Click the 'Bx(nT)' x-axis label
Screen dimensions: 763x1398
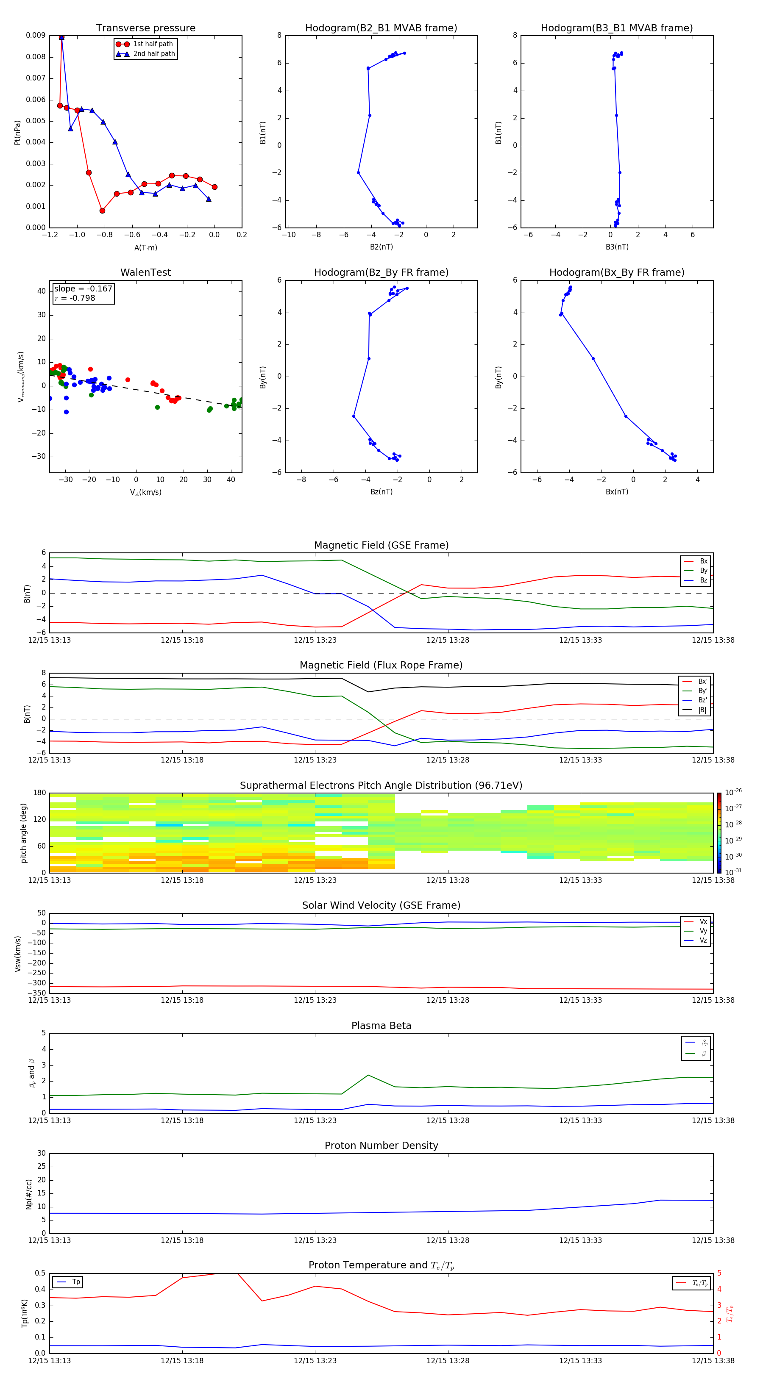pos(617,492)
